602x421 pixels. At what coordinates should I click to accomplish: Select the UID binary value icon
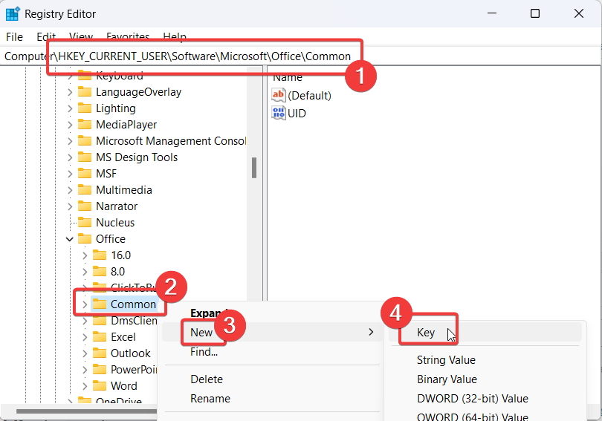click(279, 113)
